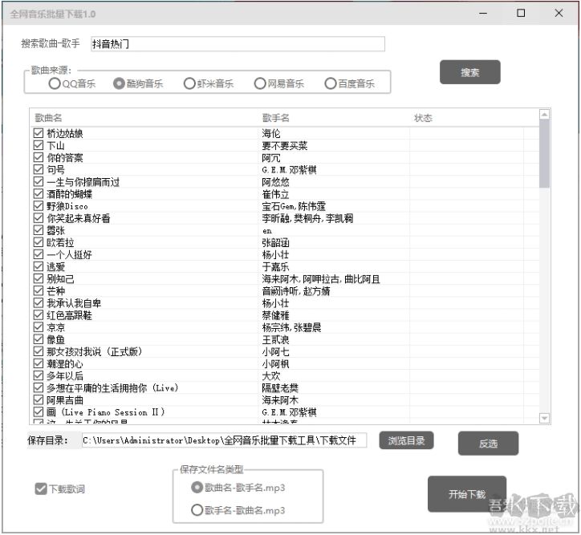
Task: Toggle checkbox for 句号
Action: point(39,169)
